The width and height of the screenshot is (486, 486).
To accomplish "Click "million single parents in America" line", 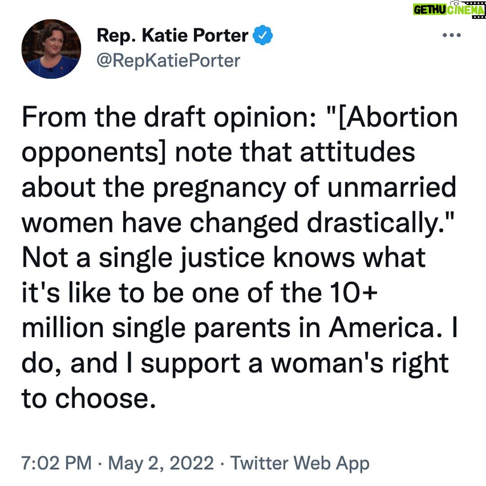I will [228, 328].
